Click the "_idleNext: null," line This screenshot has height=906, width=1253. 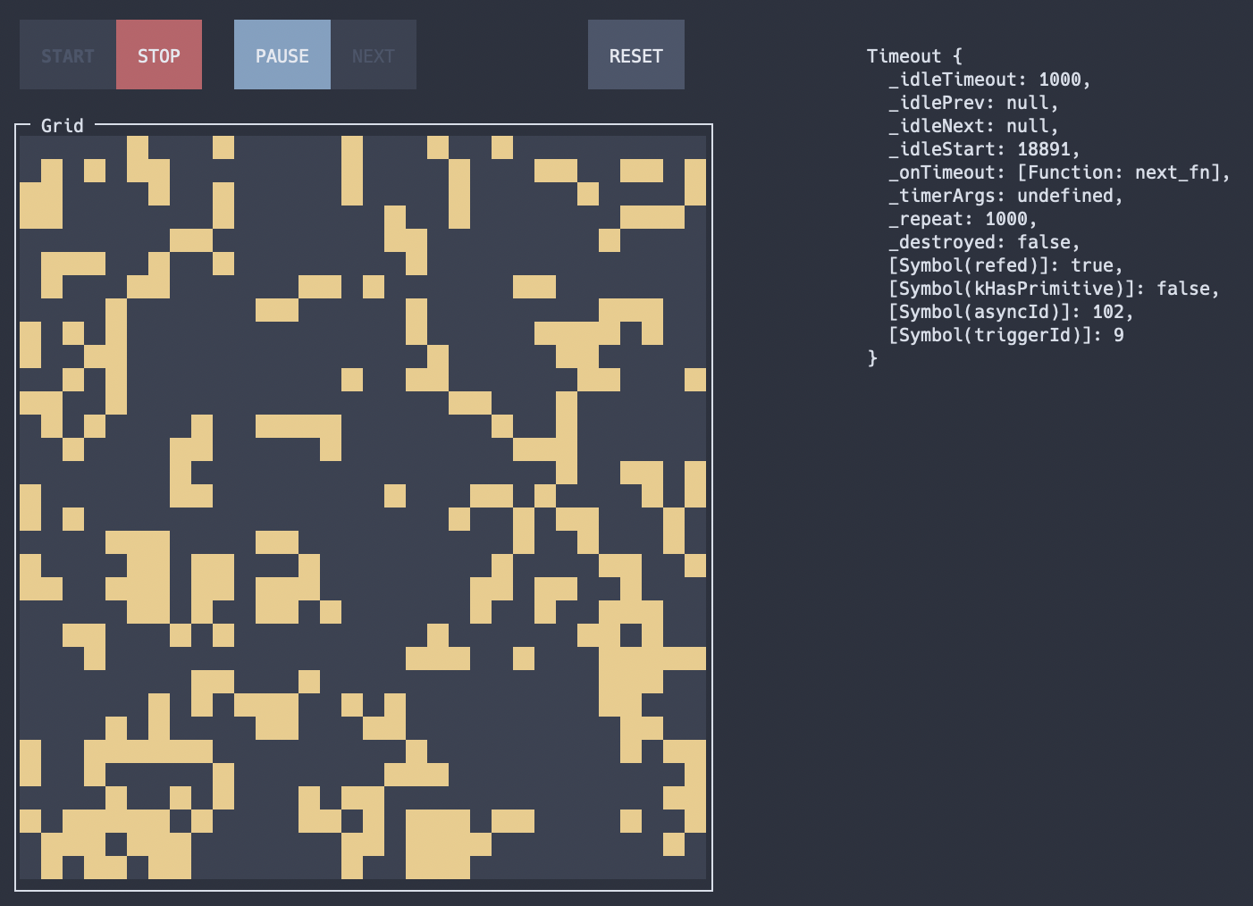[974, 126]
